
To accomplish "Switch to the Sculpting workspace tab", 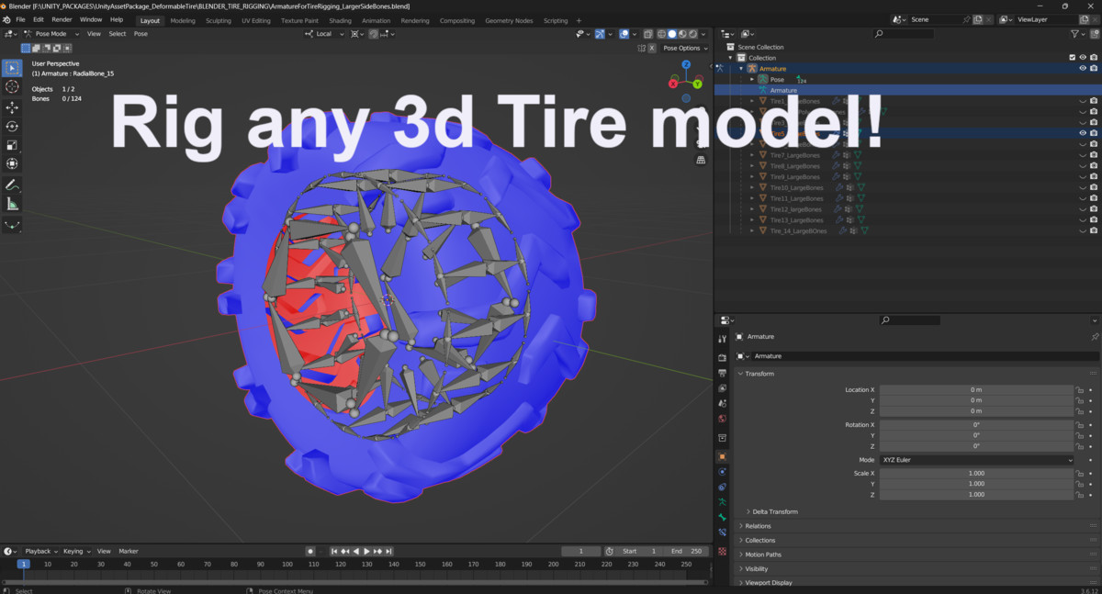I will (219, 20).
